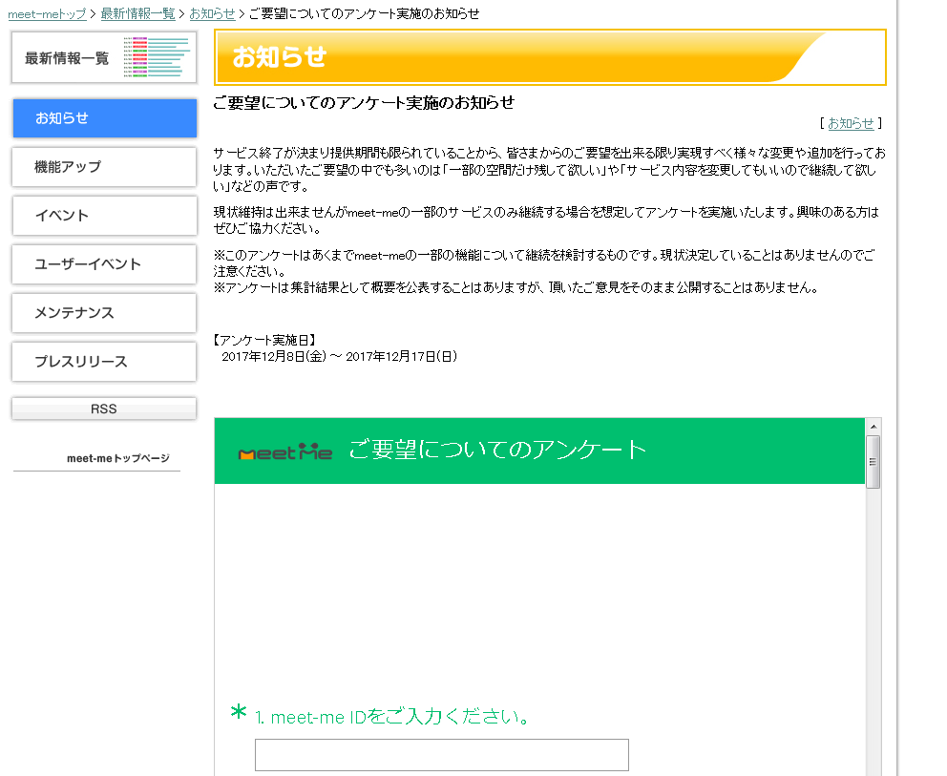947x776 pixels.
Task: Open the 最新情報一覧 breadcrumb link
Action: tap(137, 13)
